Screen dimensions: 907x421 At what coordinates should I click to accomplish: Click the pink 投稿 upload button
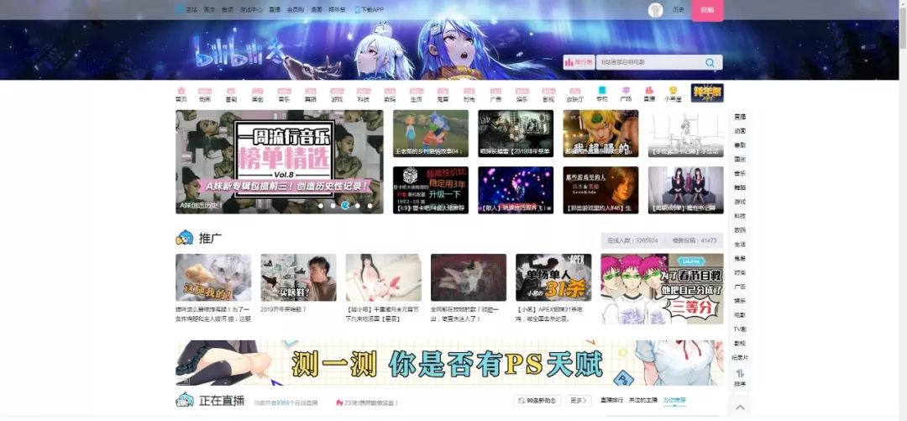(707, 10)
